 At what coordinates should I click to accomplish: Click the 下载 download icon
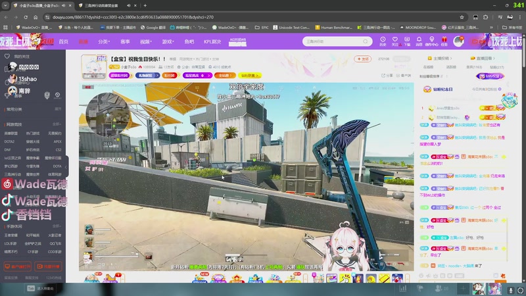click(407, 41)
